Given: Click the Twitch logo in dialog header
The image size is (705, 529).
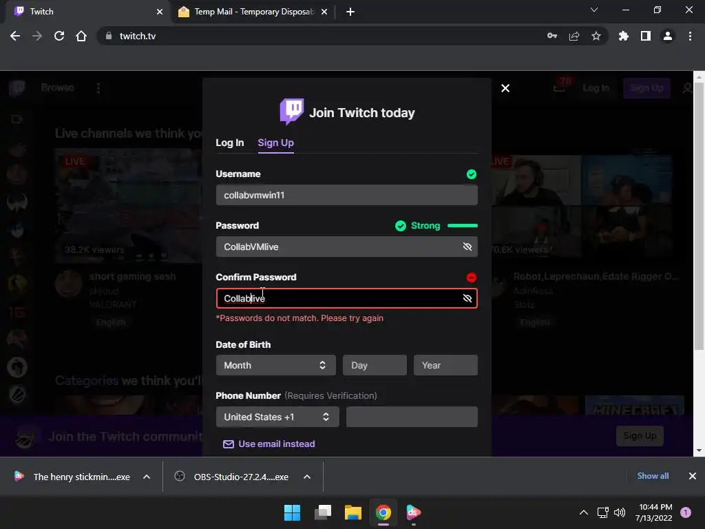Looking at the screenshot, I should (292, 112).
